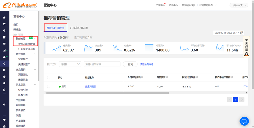Open the blue live chat bubble

(244, 121)
